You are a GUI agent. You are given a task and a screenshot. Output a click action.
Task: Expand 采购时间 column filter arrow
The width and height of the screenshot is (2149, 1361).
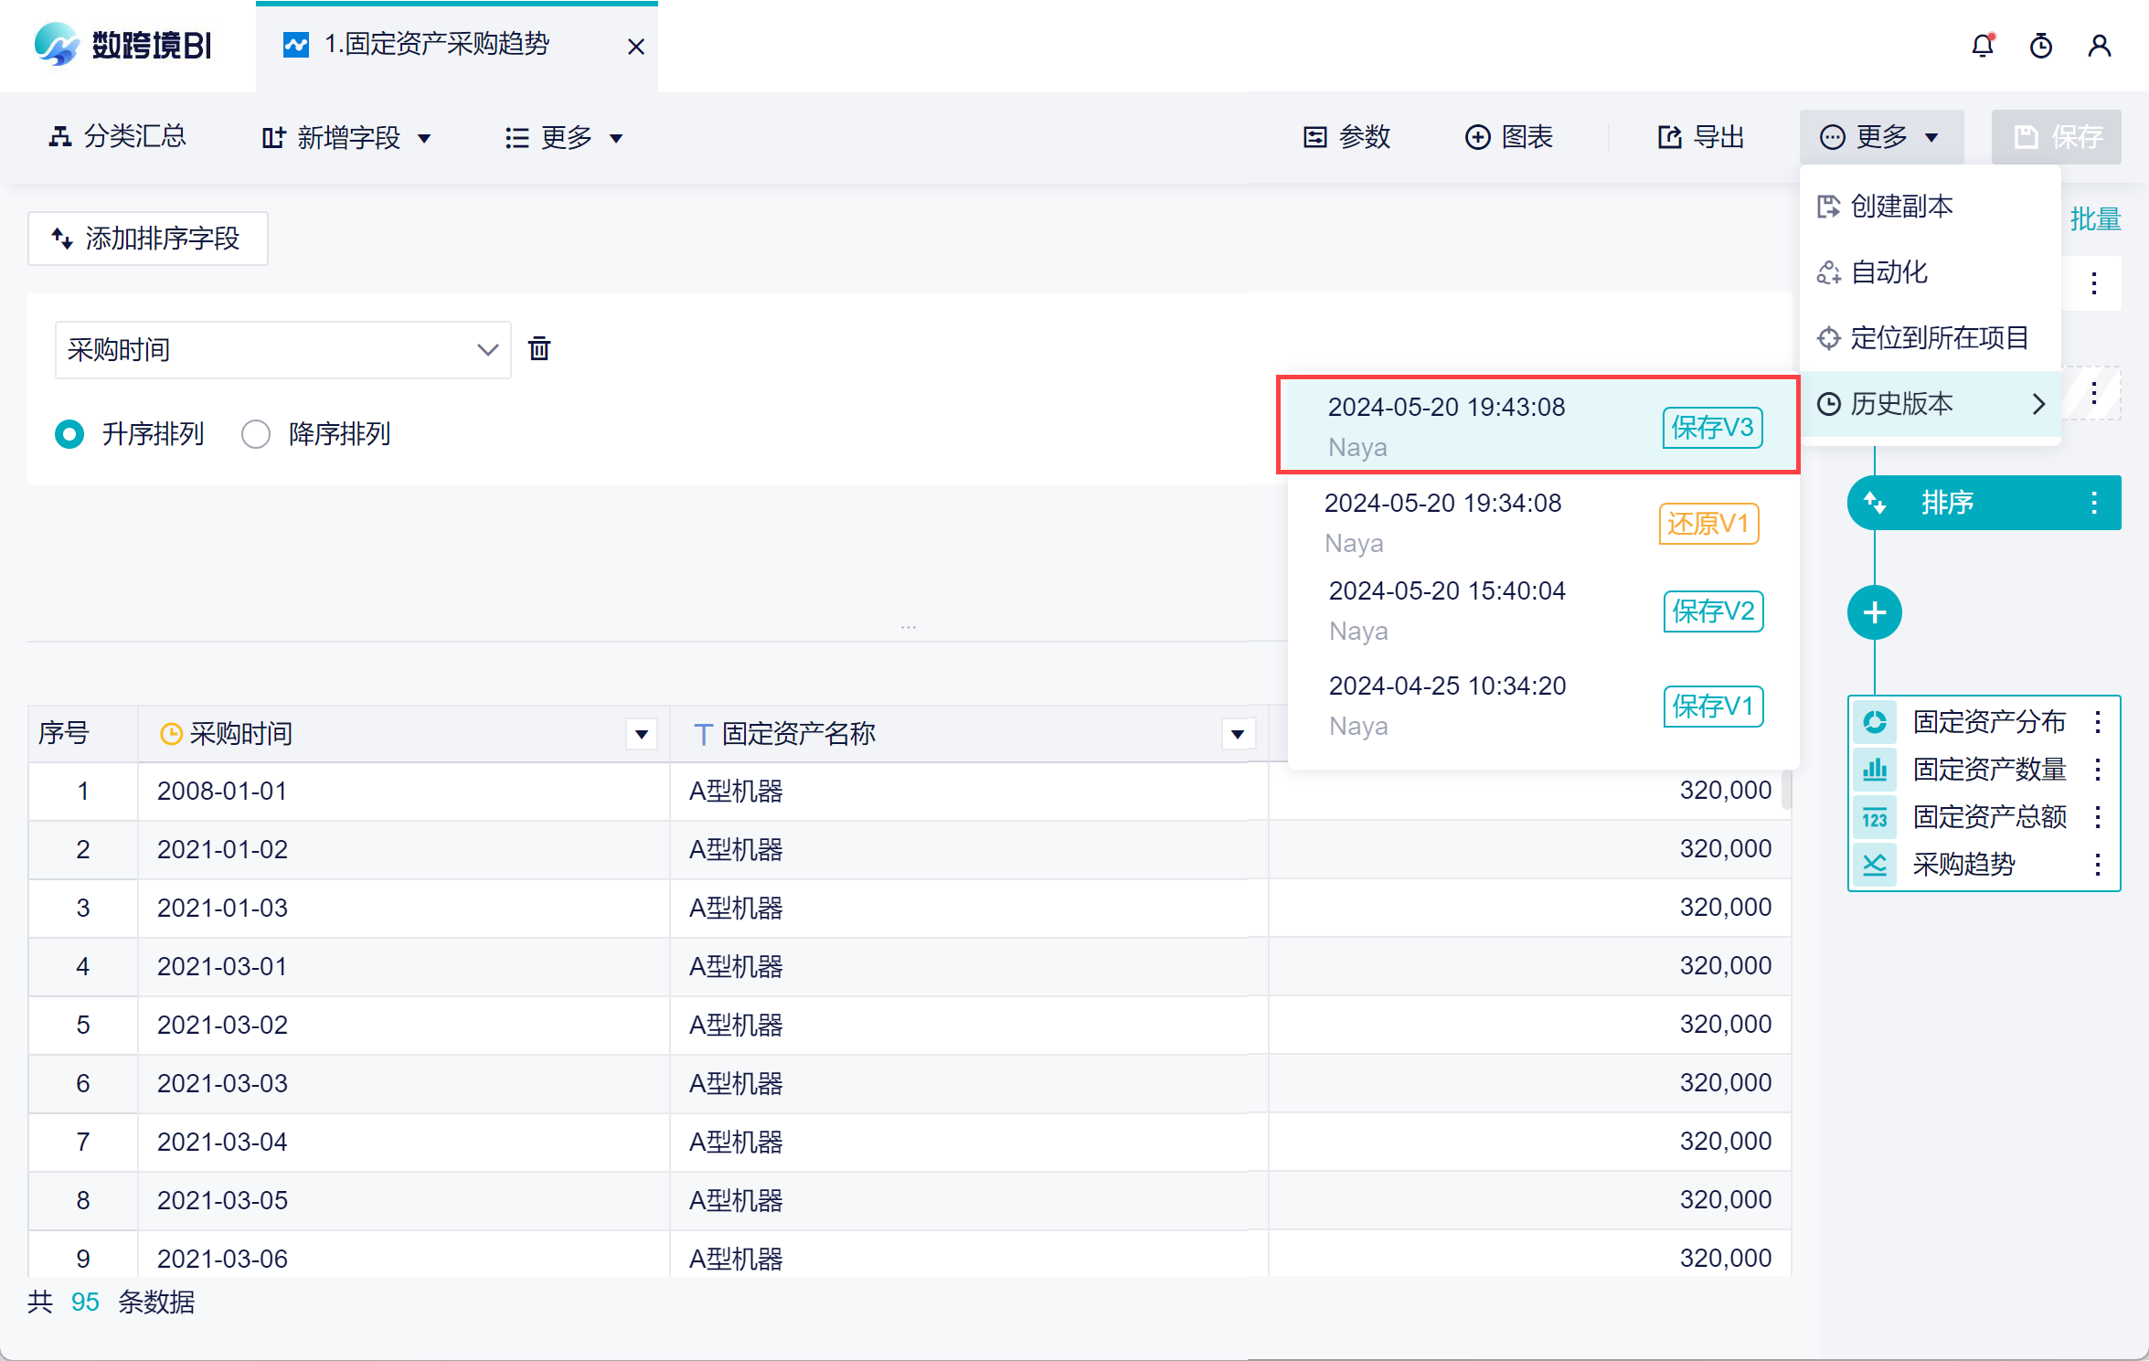tap(641, 734)
